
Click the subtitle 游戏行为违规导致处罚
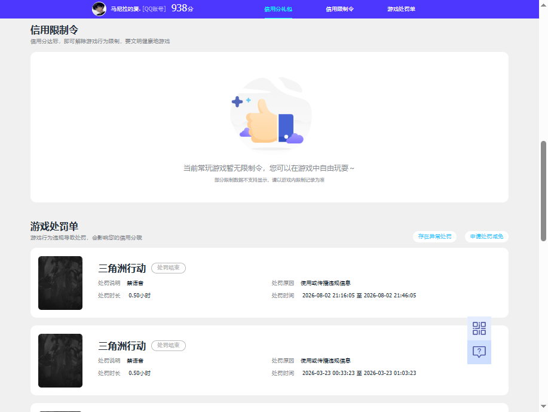[86, 238]
